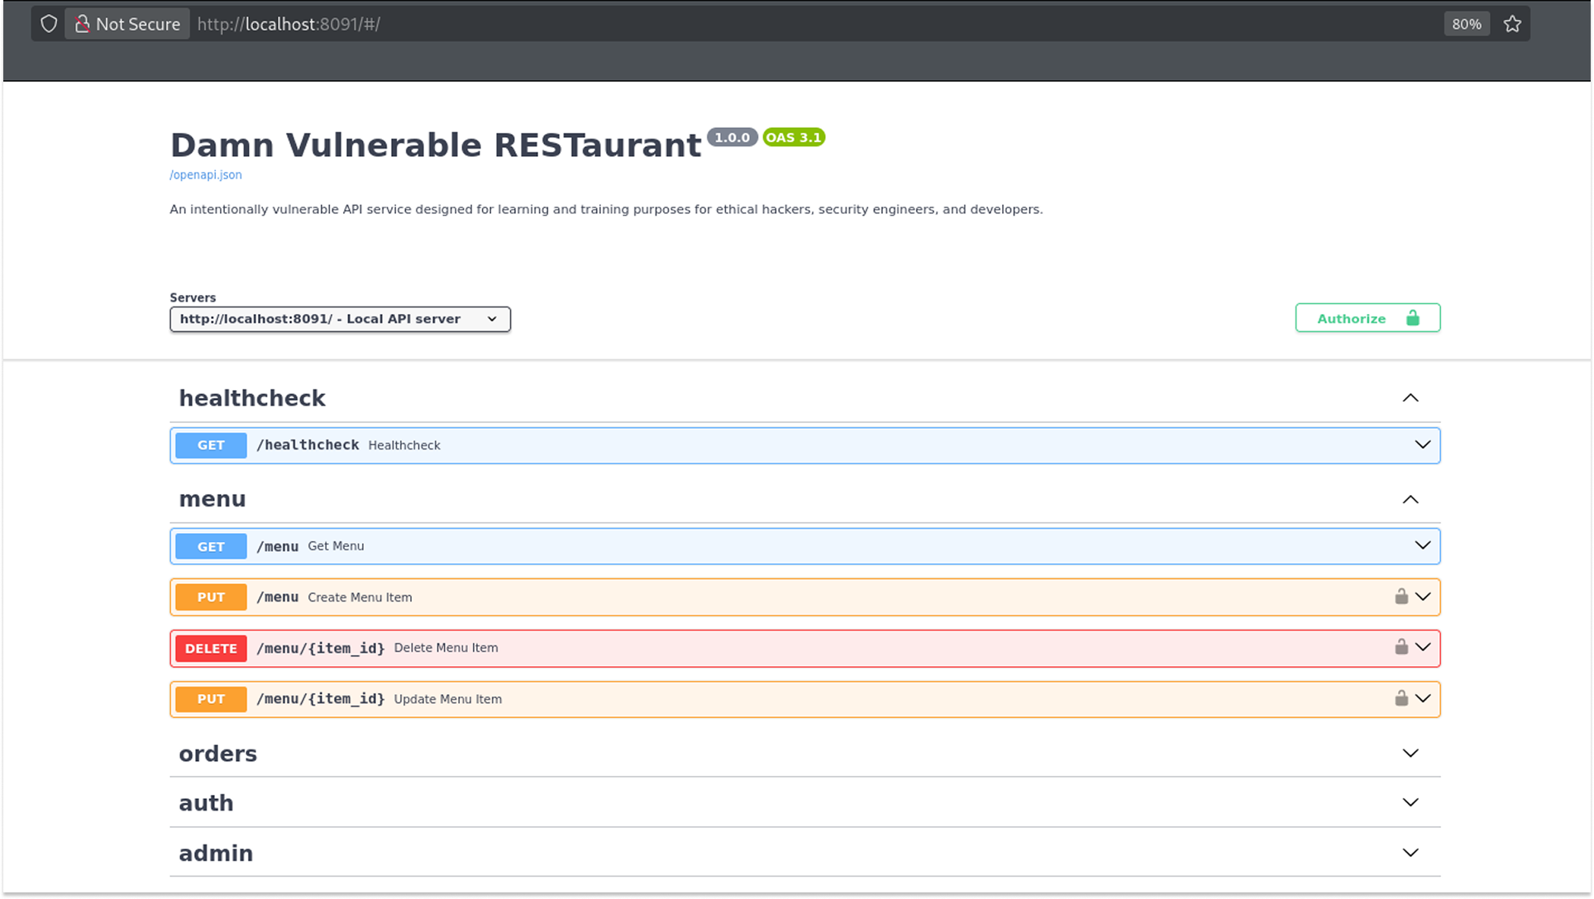
Task: Collapse the menu section
Action: coord(1410,499)
